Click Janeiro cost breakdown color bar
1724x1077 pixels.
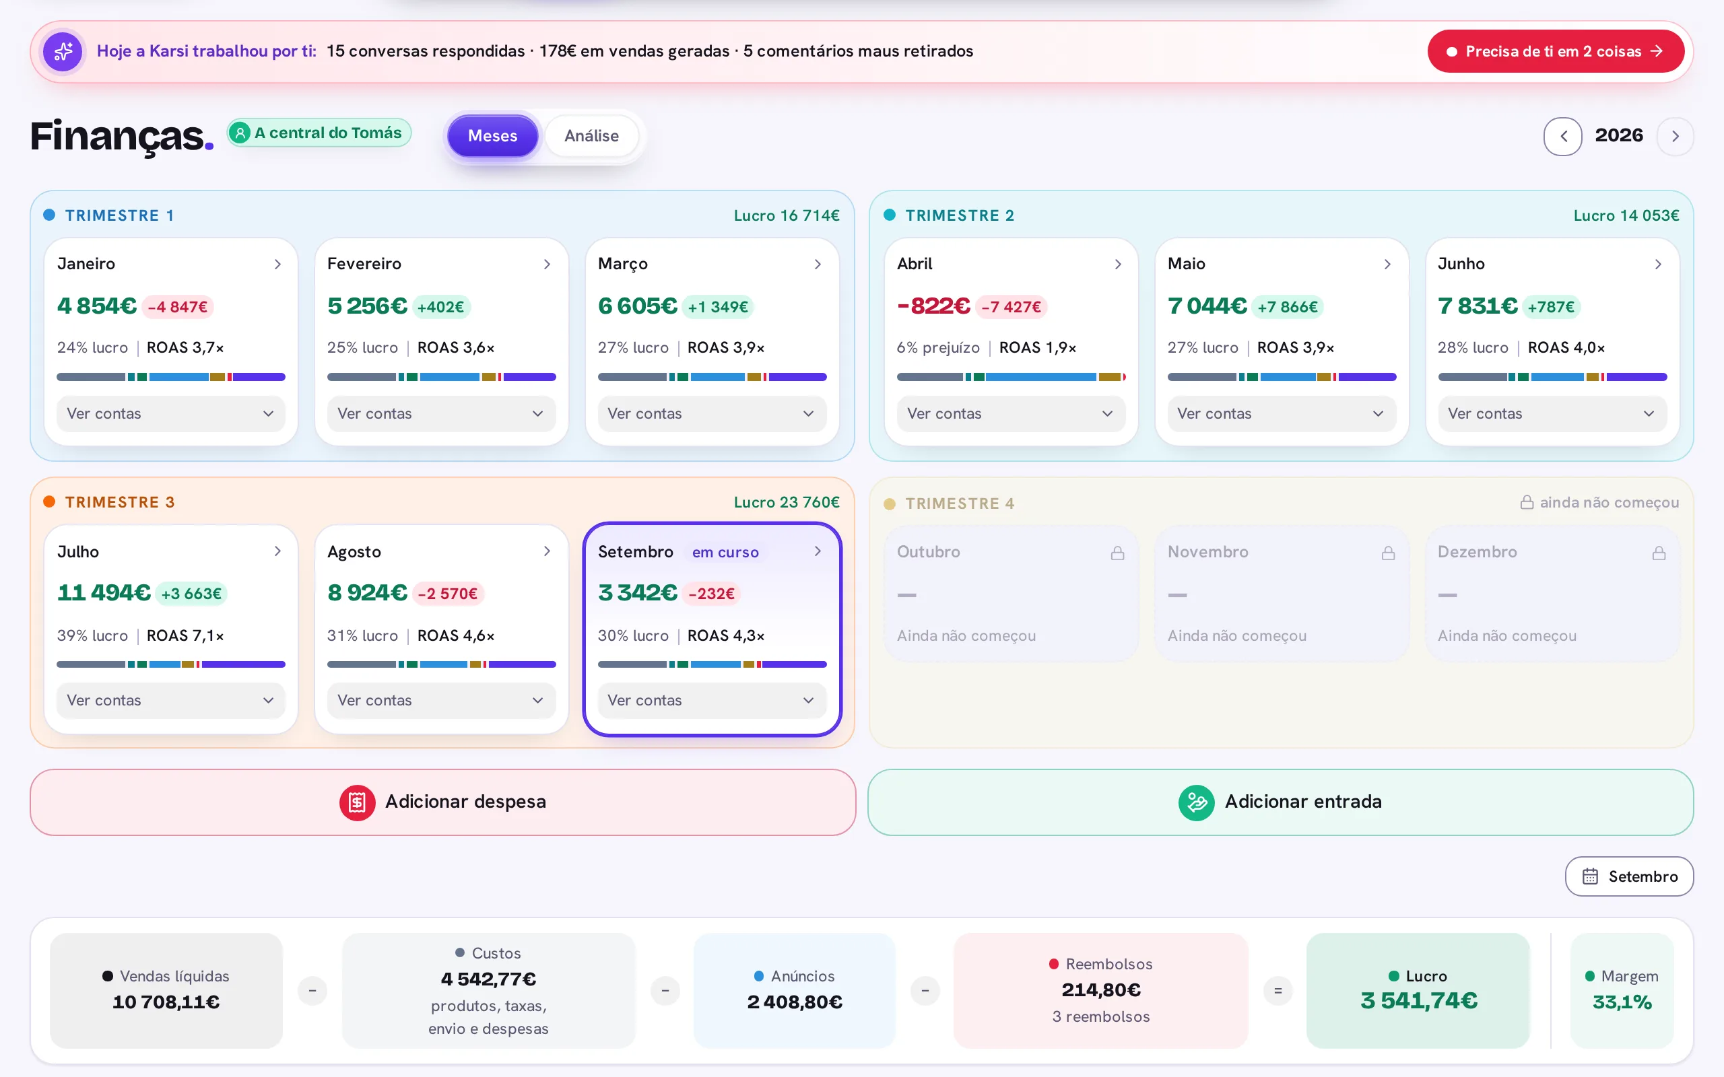(171, 377)
